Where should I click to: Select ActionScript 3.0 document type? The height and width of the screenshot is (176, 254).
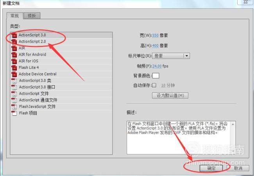tap(61, 35)
